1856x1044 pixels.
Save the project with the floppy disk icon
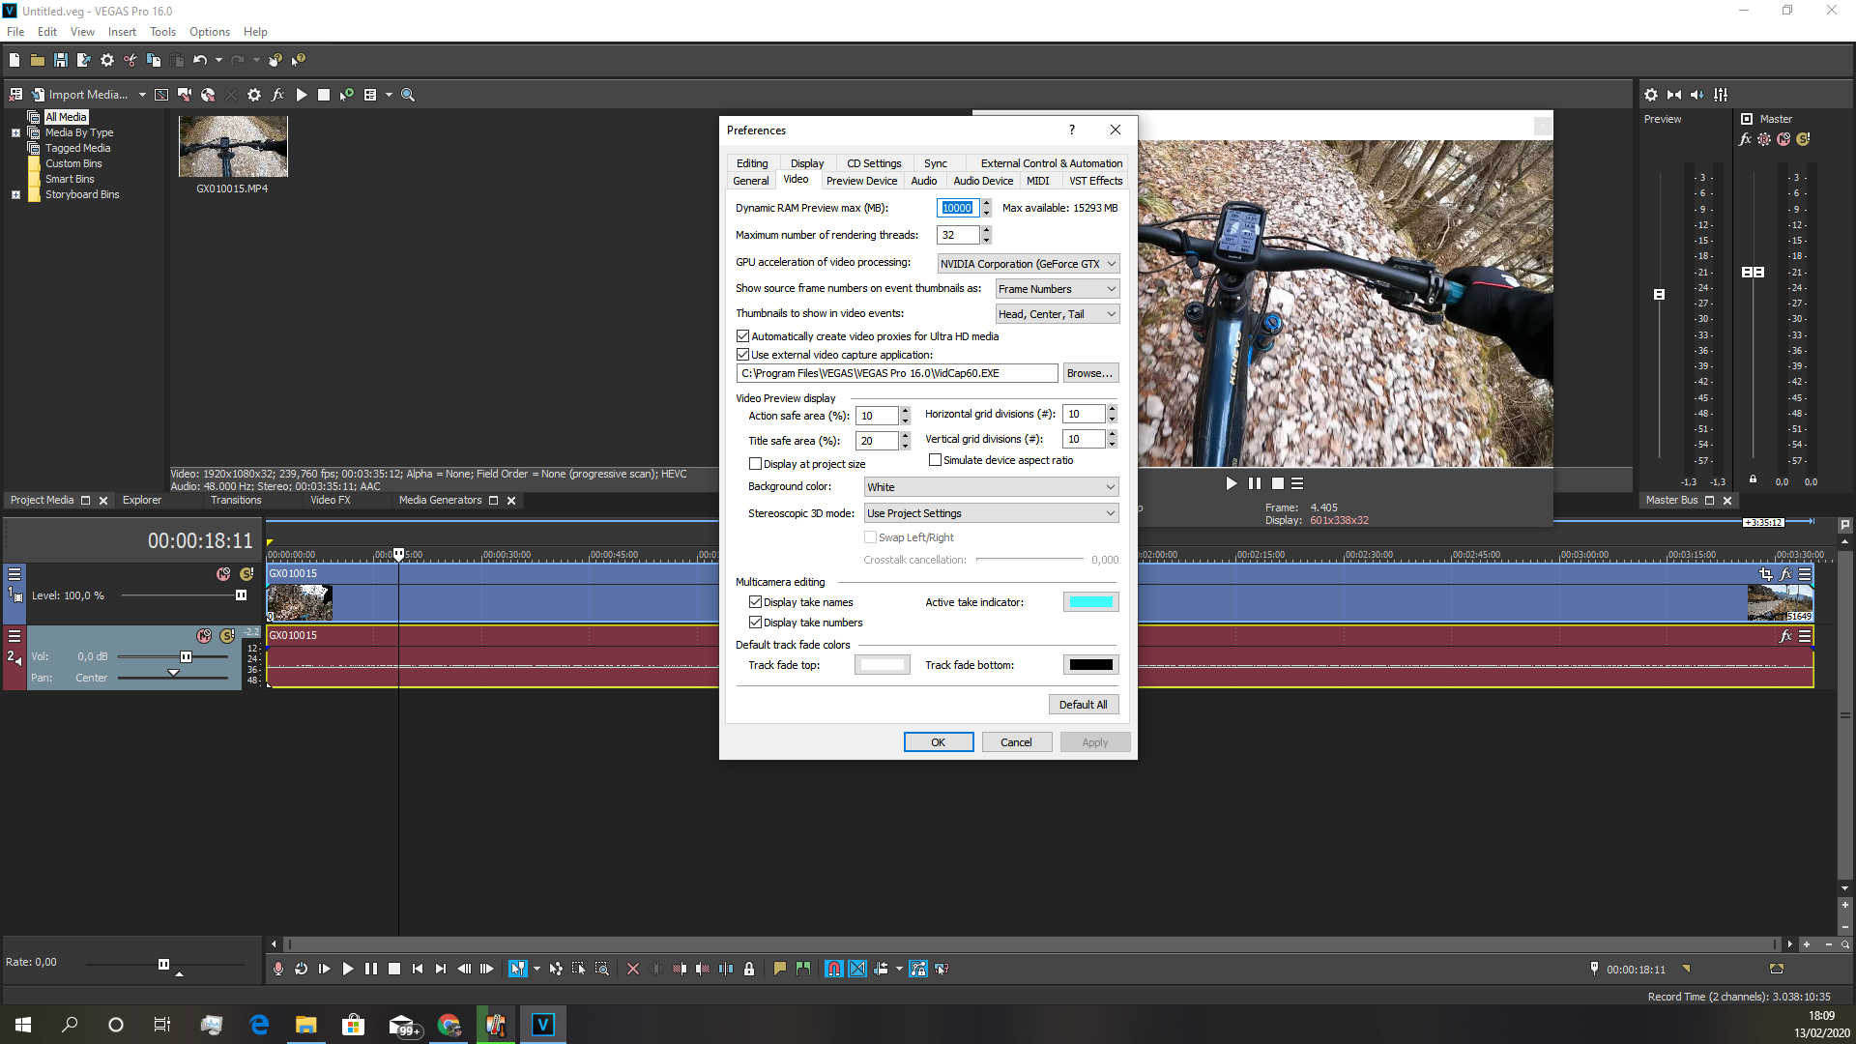point(61,60)
